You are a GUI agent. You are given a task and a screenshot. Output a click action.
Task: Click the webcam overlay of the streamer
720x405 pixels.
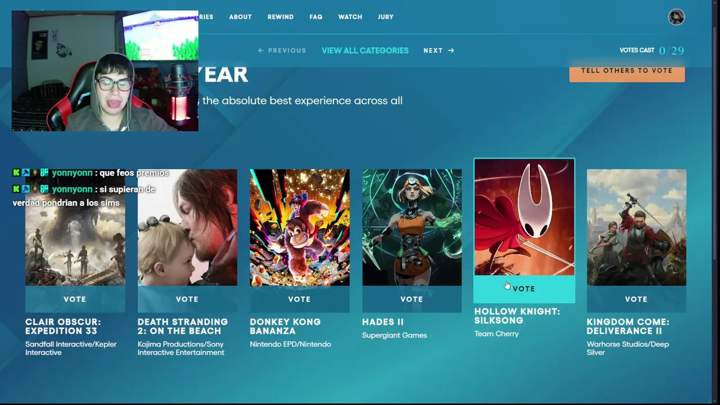105,71
